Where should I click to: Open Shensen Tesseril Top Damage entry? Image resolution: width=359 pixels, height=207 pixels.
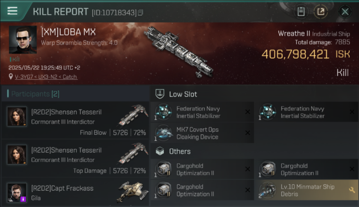click(x=75, y=158)
